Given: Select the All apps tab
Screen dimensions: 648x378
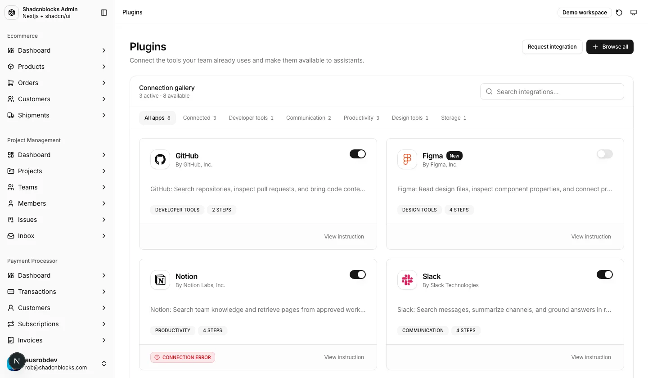Looking at the screenshot, I should pyautogui.click(x=157, y=118).
